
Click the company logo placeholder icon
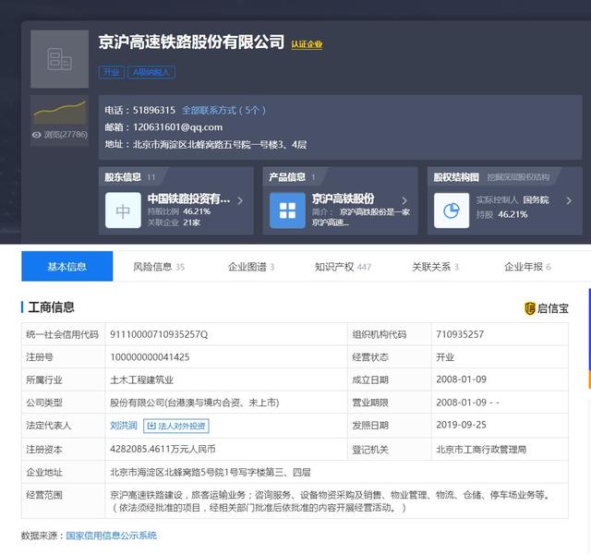pyautogui.click(x=60, y=60)
